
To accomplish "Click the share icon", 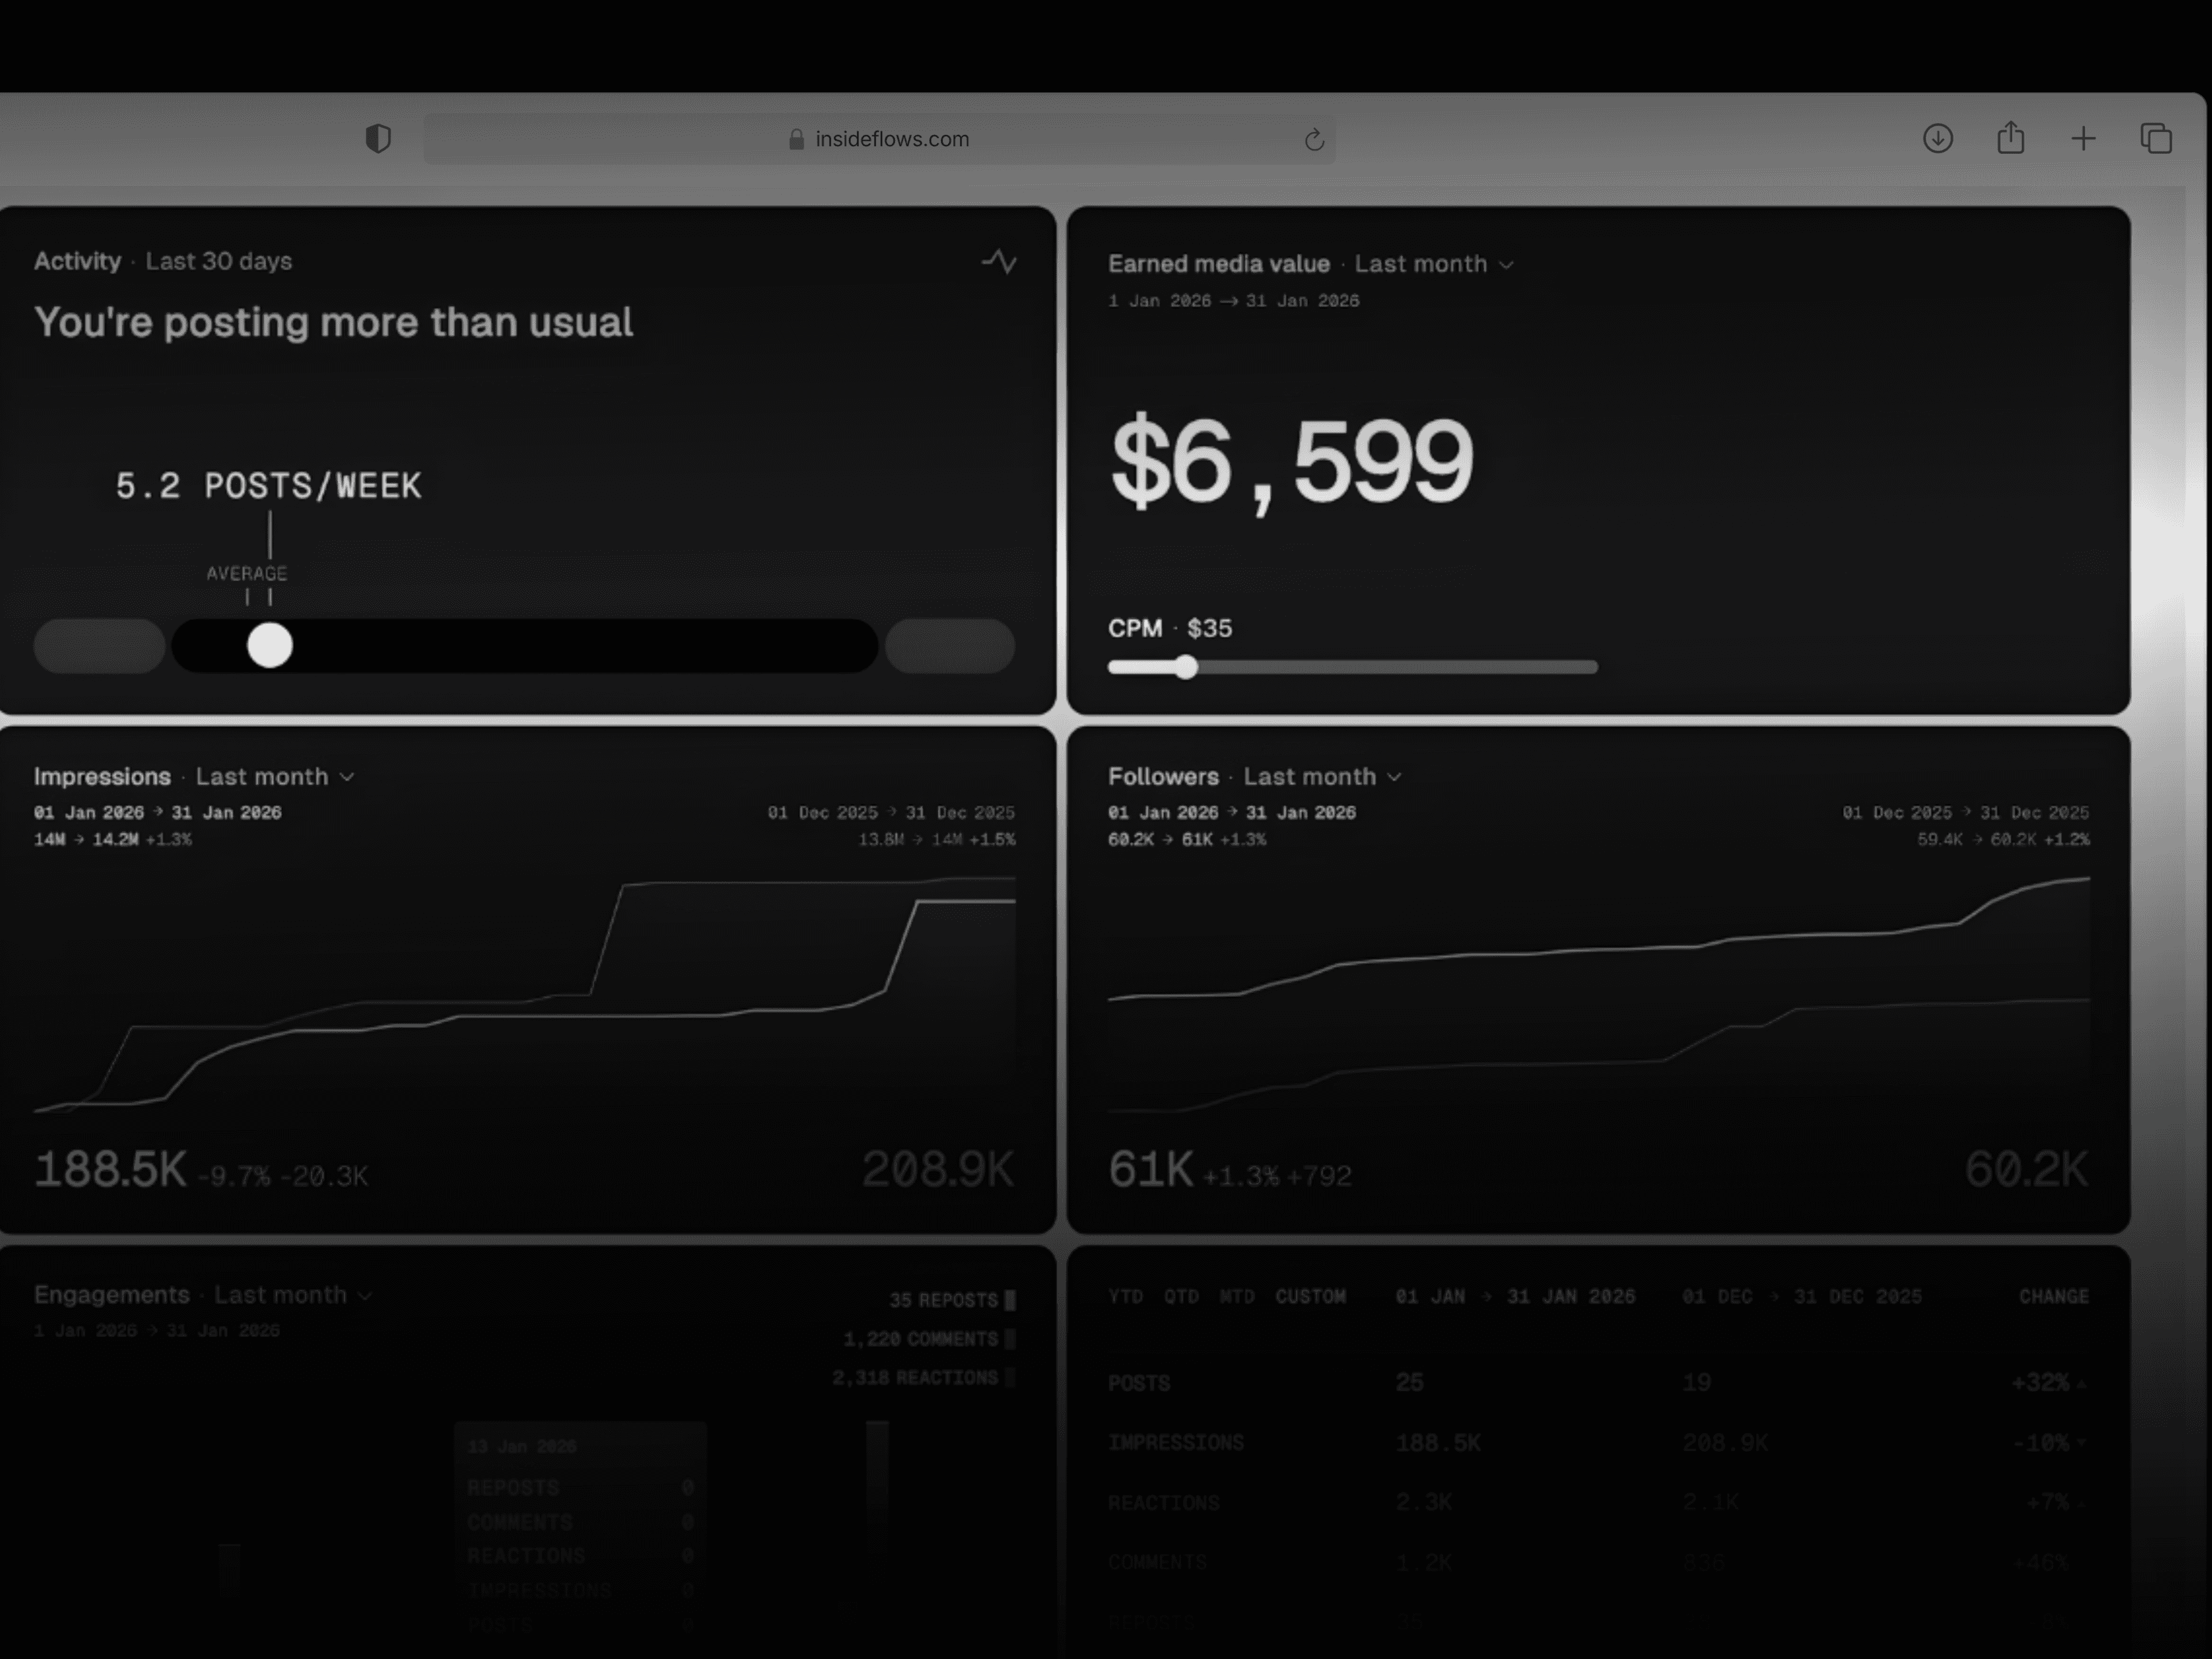I will click(x=2010, y=138).
